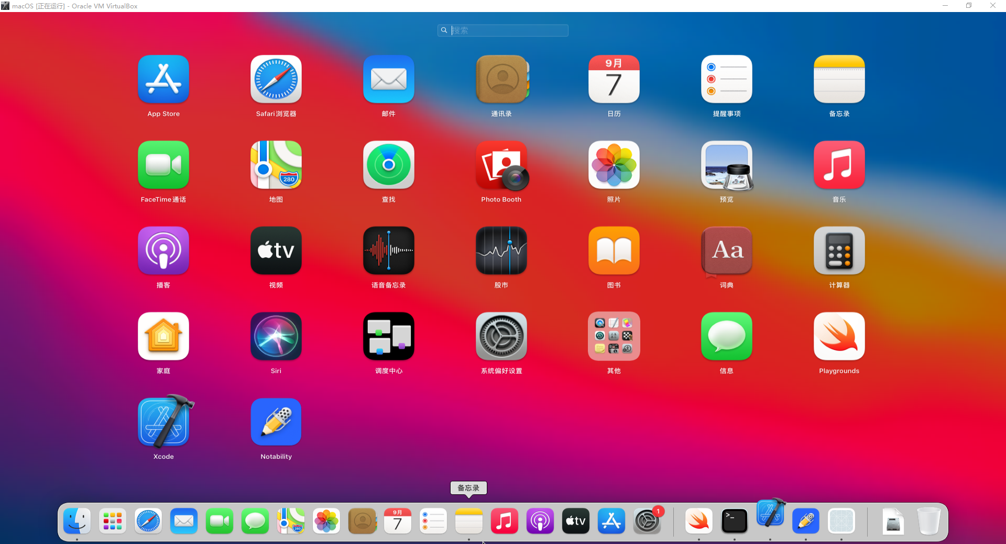Open 系统偏好设置 in Launchpad grid
1006x544 pixels.
coord(501,337)
